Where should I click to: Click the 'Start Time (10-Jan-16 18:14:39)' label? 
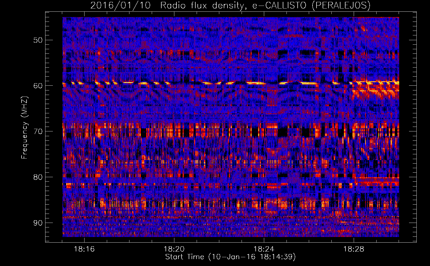(x=230, y=257)
